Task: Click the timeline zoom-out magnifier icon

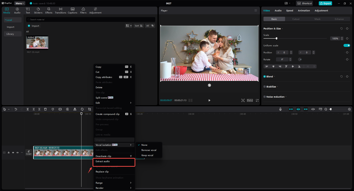Action: click(x=326, y=109)
